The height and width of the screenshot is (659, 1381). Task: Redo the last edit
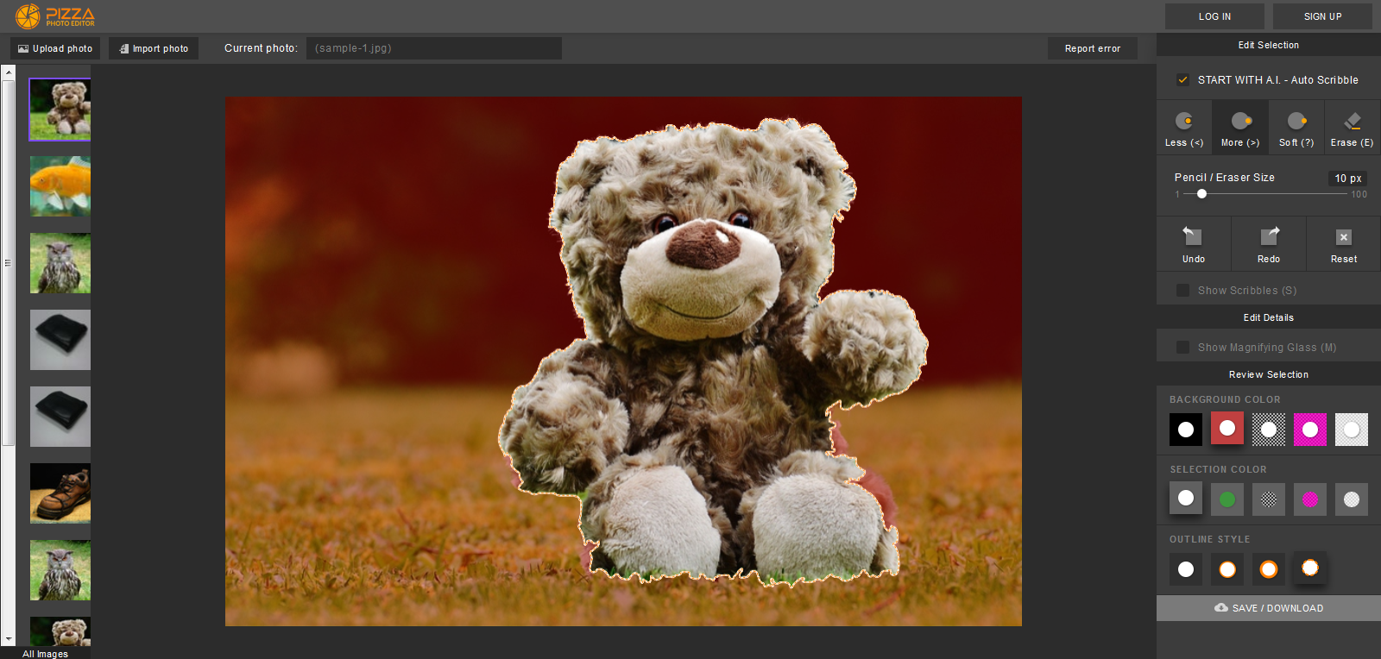point(1269,244)
